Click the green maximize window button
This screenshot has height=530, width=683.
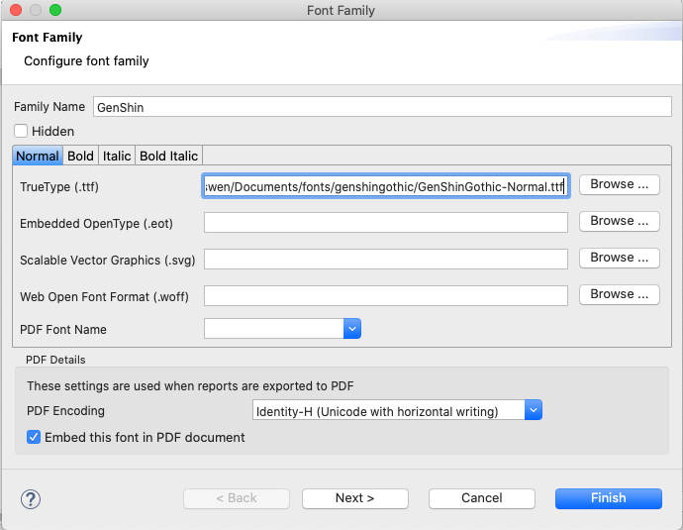53,11
